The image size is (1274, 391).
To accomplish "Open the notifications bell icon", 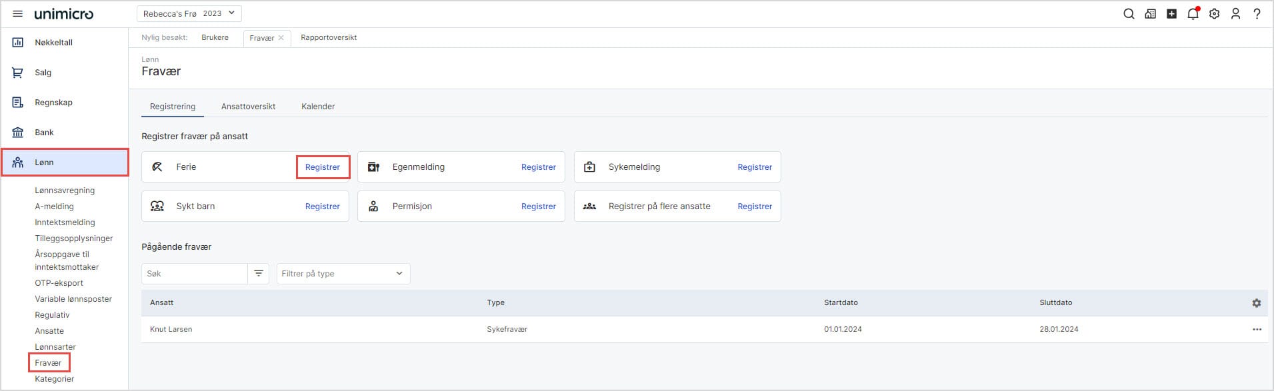I will [1193, 14].
